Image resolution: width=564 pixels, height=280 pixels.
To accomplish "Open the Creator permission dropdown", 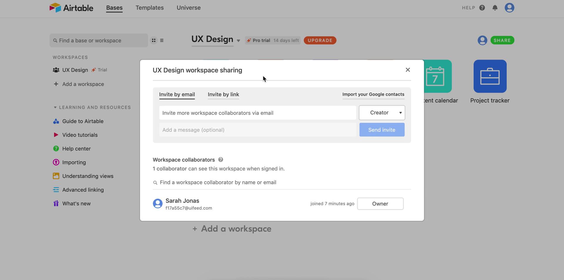I will [x=382, y=113].
